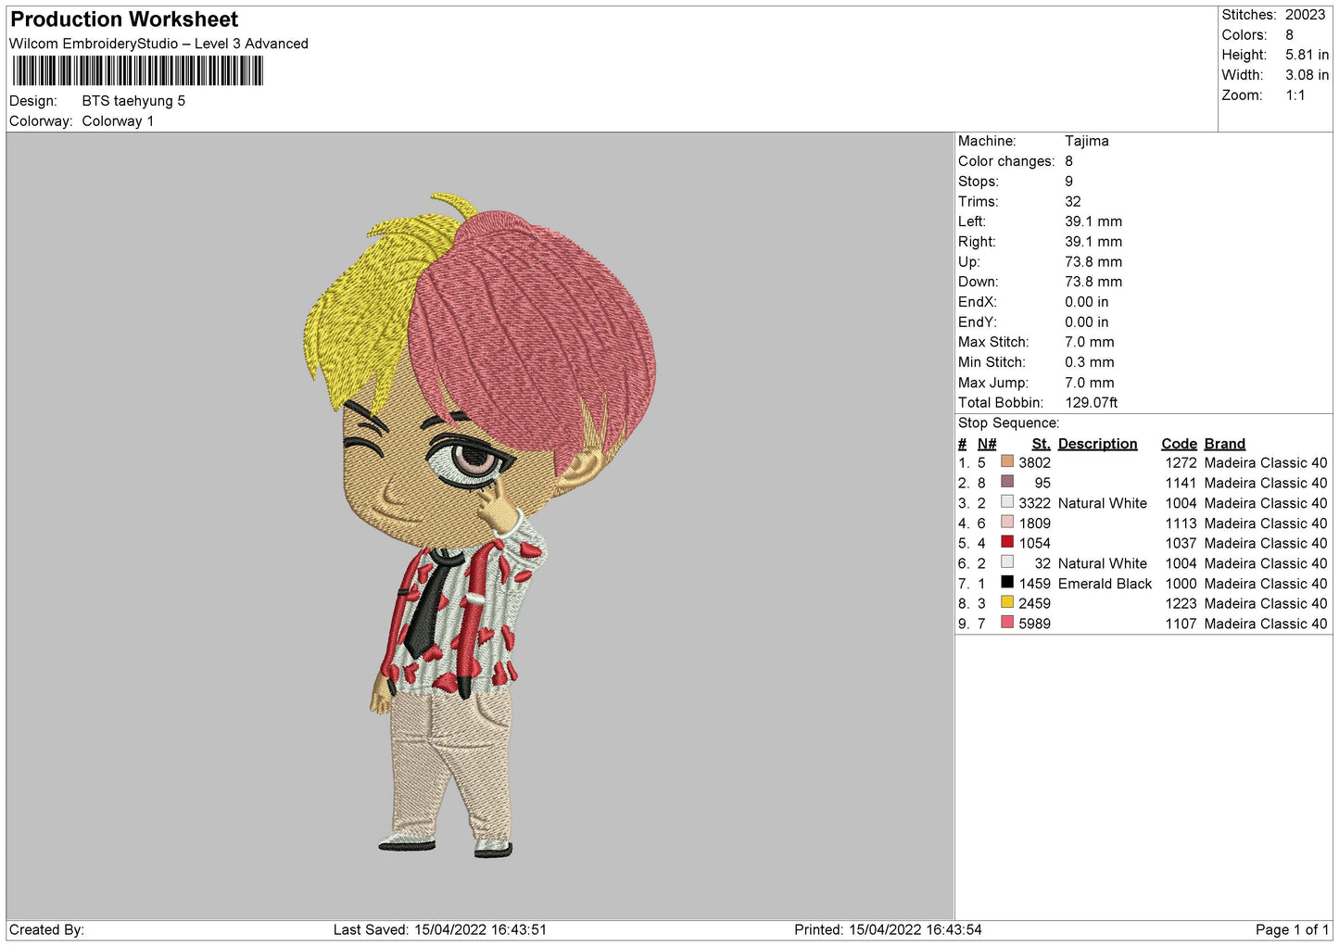Image resolution: width=1339 pixels, height=946 pixels.
Task: Click the colorway value 'Colorway 1'
Action: pyautogui.click(x=118, y=121)
